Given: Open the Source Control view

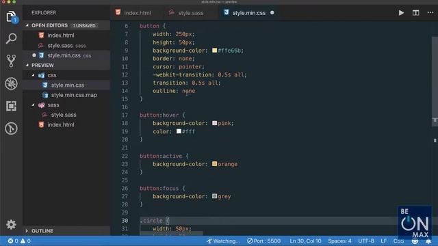Looking at the screenshot, I should (11, 61).
